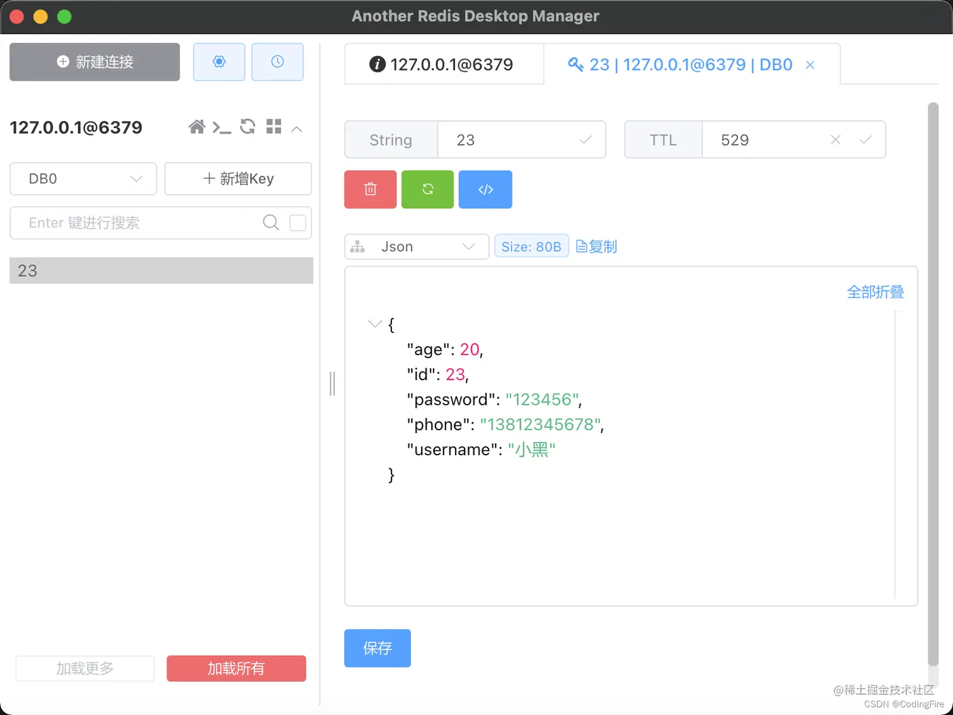Click the 新增Key button
The width and height of the screenshot is (953, 715).
[x=238, y=178]
